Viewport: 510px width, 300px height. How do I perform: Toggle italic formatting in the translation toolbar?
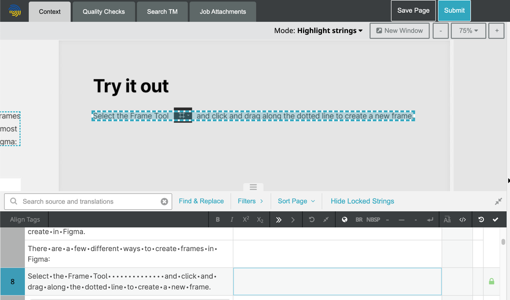[232, 219]
